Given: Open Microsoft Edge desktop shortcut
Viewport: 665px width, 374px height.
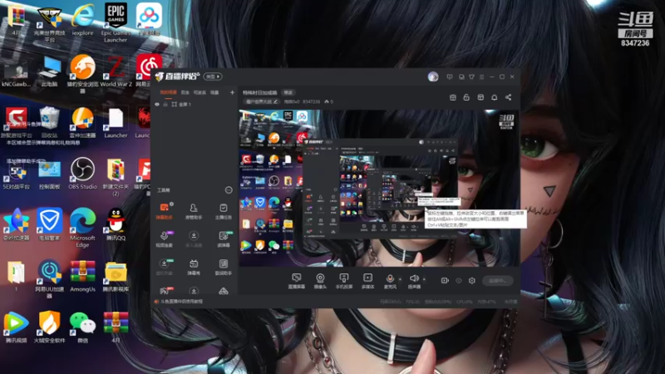Looking at the screenshot, I should 82,227.
